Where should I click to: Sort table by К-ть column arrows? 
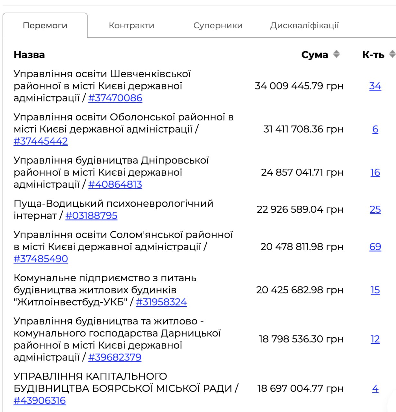coord(392,54)
